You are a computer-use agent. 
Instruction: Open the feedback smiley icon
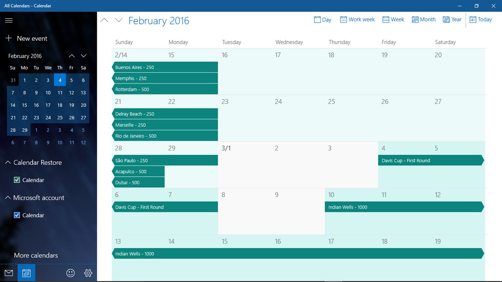click(x=70, y=273)
